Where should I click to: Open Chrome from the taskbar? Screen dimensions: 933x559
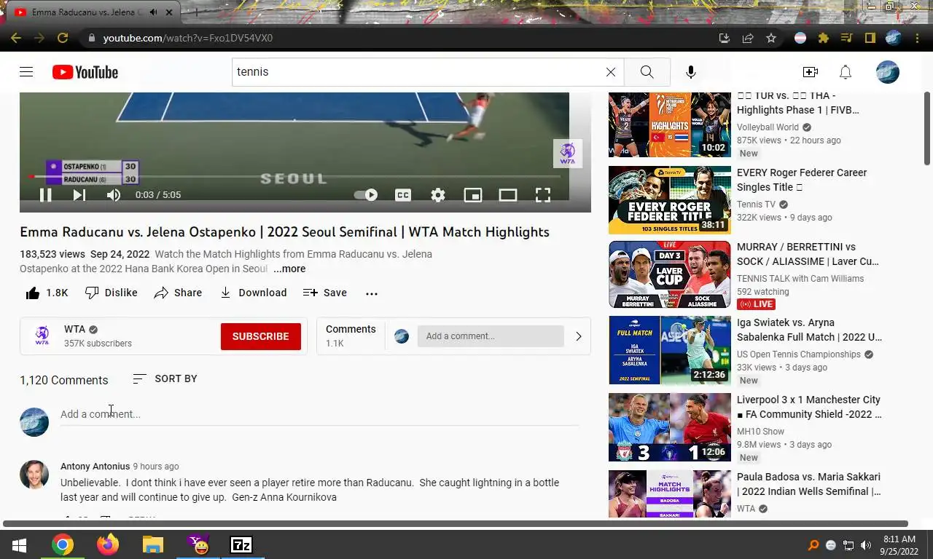point(63,544)
